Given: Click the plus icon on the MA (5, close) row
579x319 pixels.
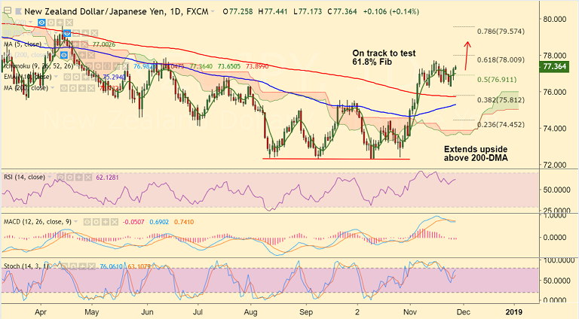Looking at the screenshot, I should click(x=75, y=44).
